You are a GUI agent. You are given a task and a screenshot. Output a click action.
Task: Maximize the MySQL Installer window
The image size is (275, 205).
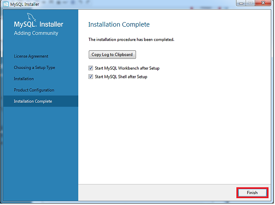click(251, 3)
